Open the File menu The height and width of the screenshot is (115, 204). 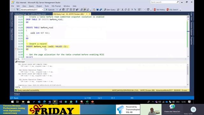tap(12, 6)
